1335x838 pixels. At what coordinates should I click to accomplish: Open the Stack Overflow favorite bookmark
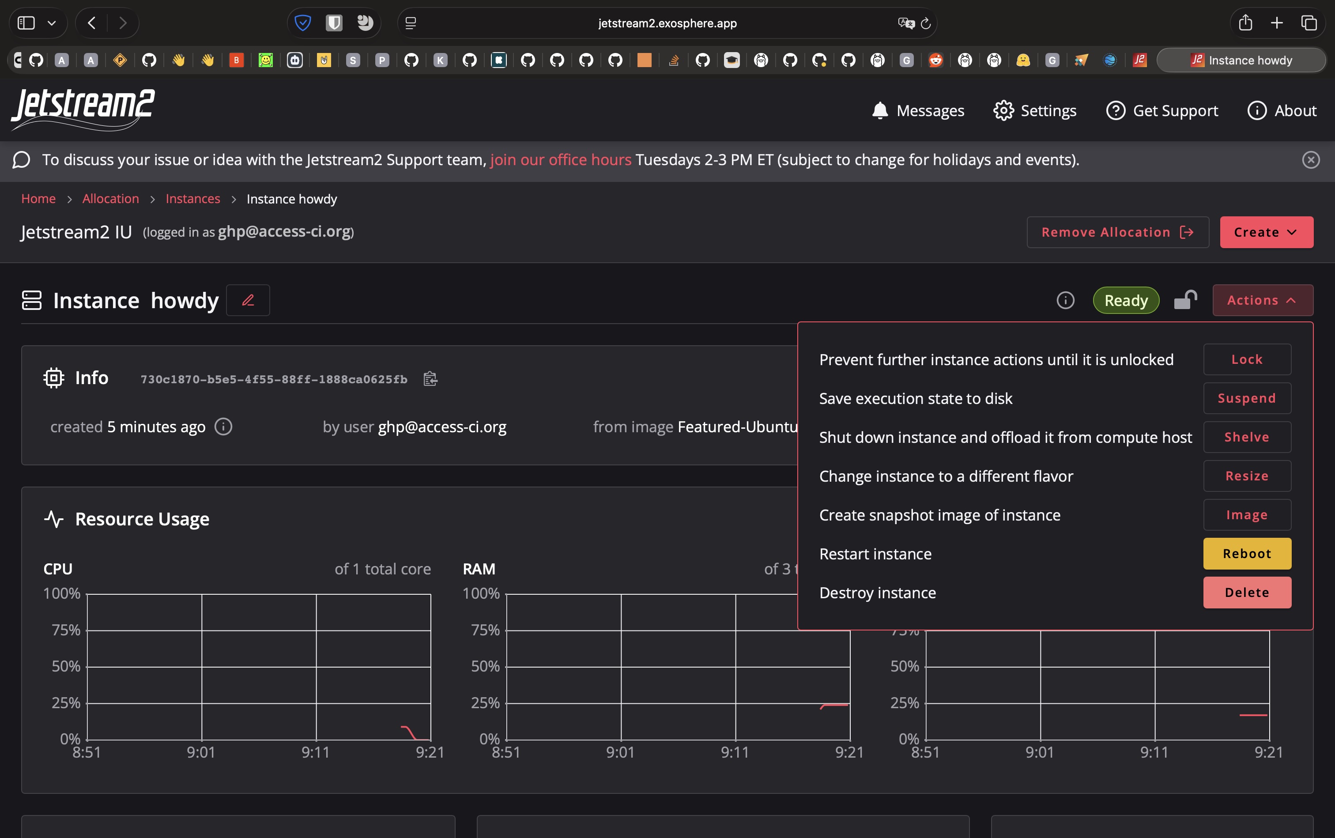[673, 60]
